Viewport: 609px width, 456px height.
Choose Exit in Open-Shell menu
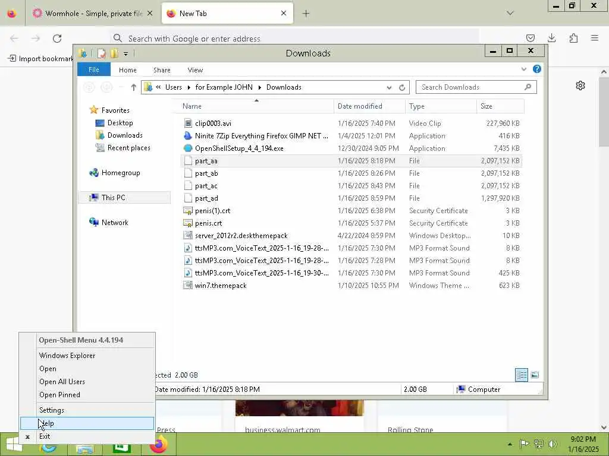[x=87, y=436]
